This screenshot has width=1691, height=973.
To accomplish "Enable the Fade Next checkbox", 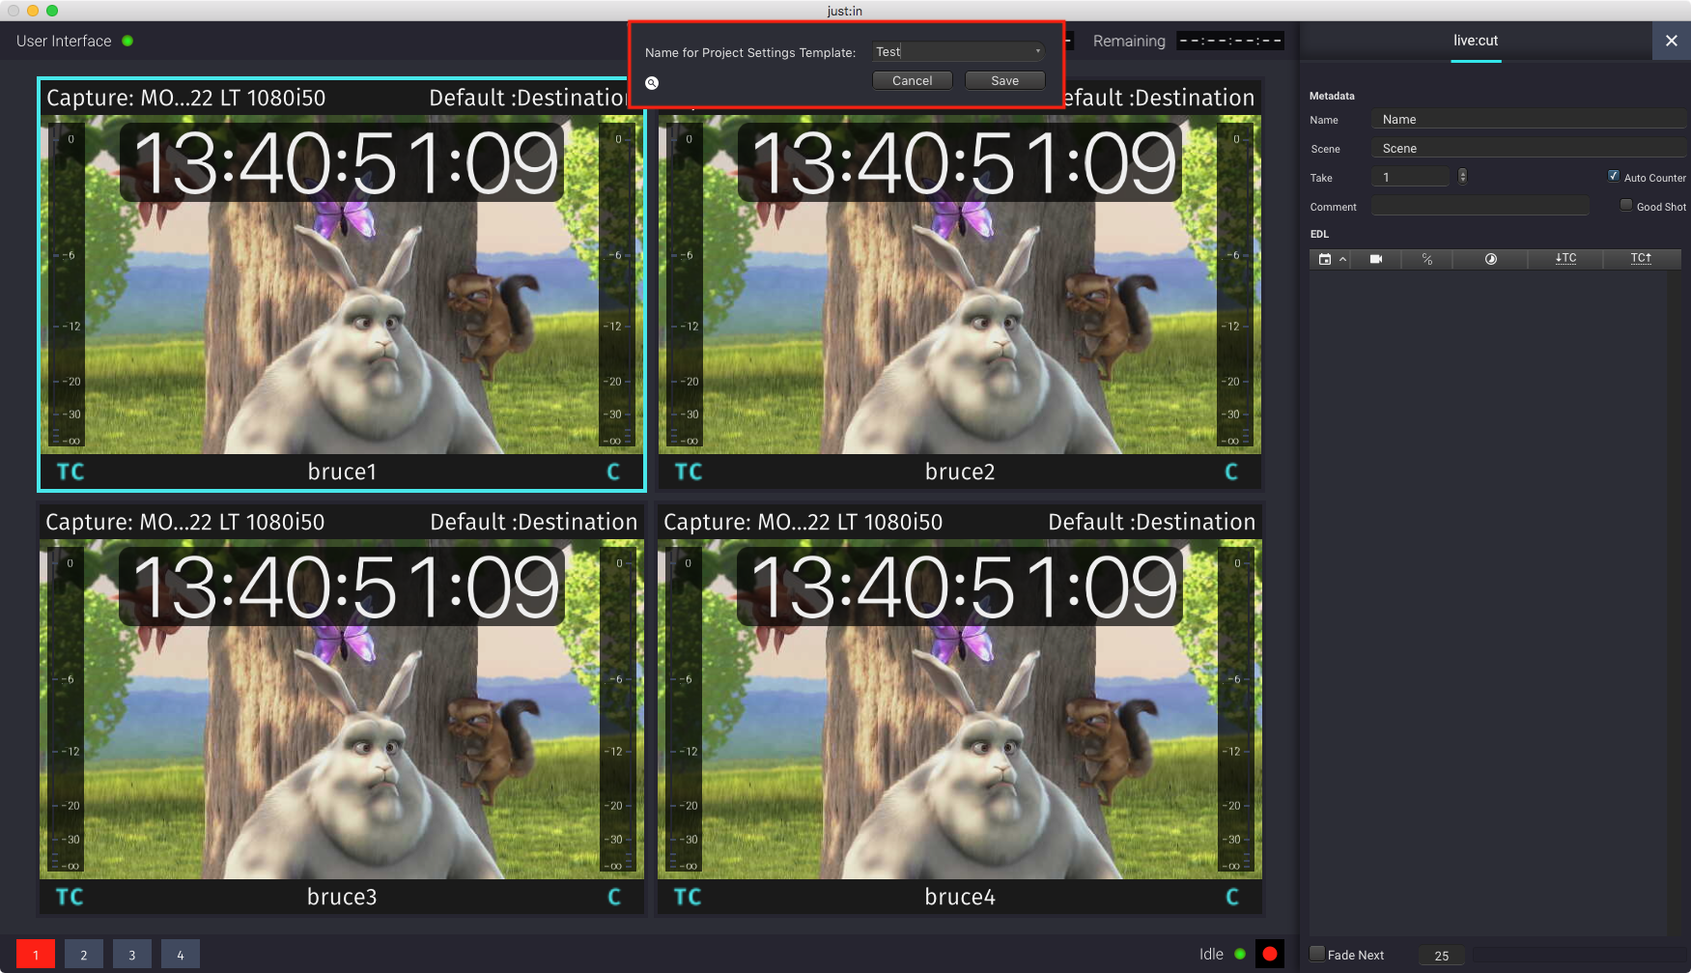I will (1316, 954).
